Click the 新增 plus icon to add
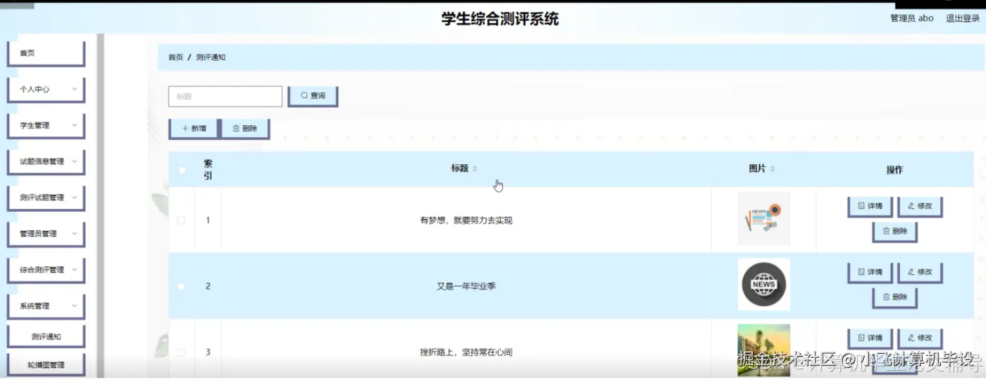 point(193,128)
